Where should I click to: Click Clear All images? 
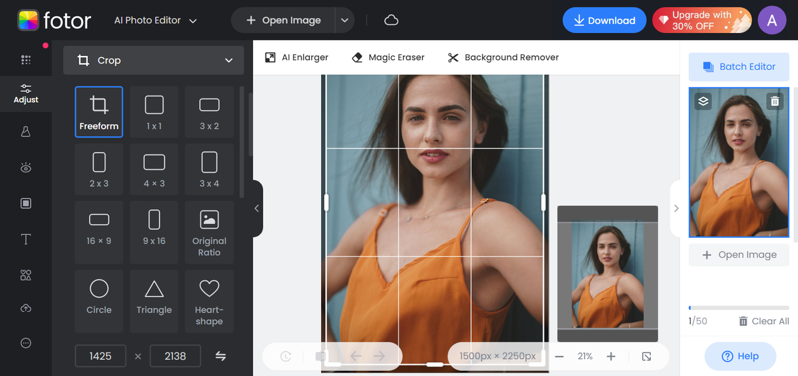click(x=764, y=321)
